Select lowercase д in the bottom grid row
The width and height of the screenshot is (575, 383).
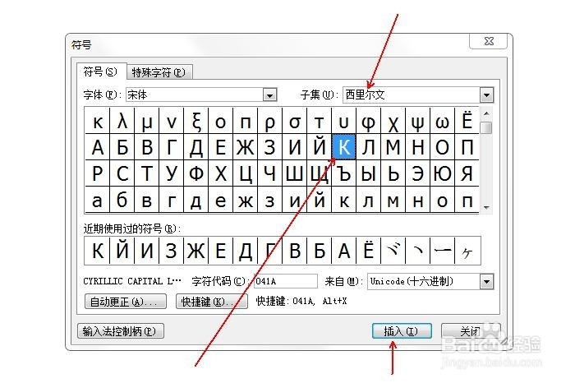(x=195, y=200)
